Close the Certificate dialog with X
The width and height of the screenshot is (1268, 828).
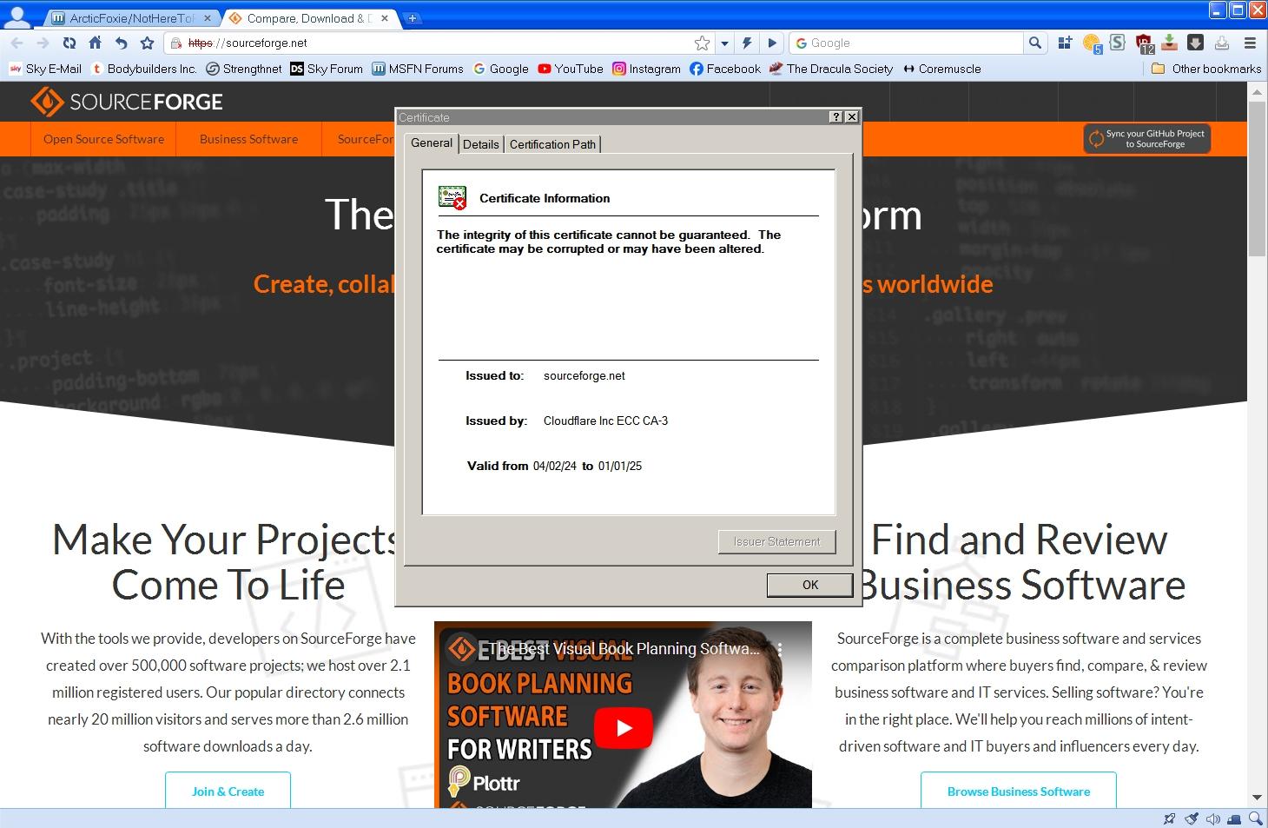click(x=851, y=117)
